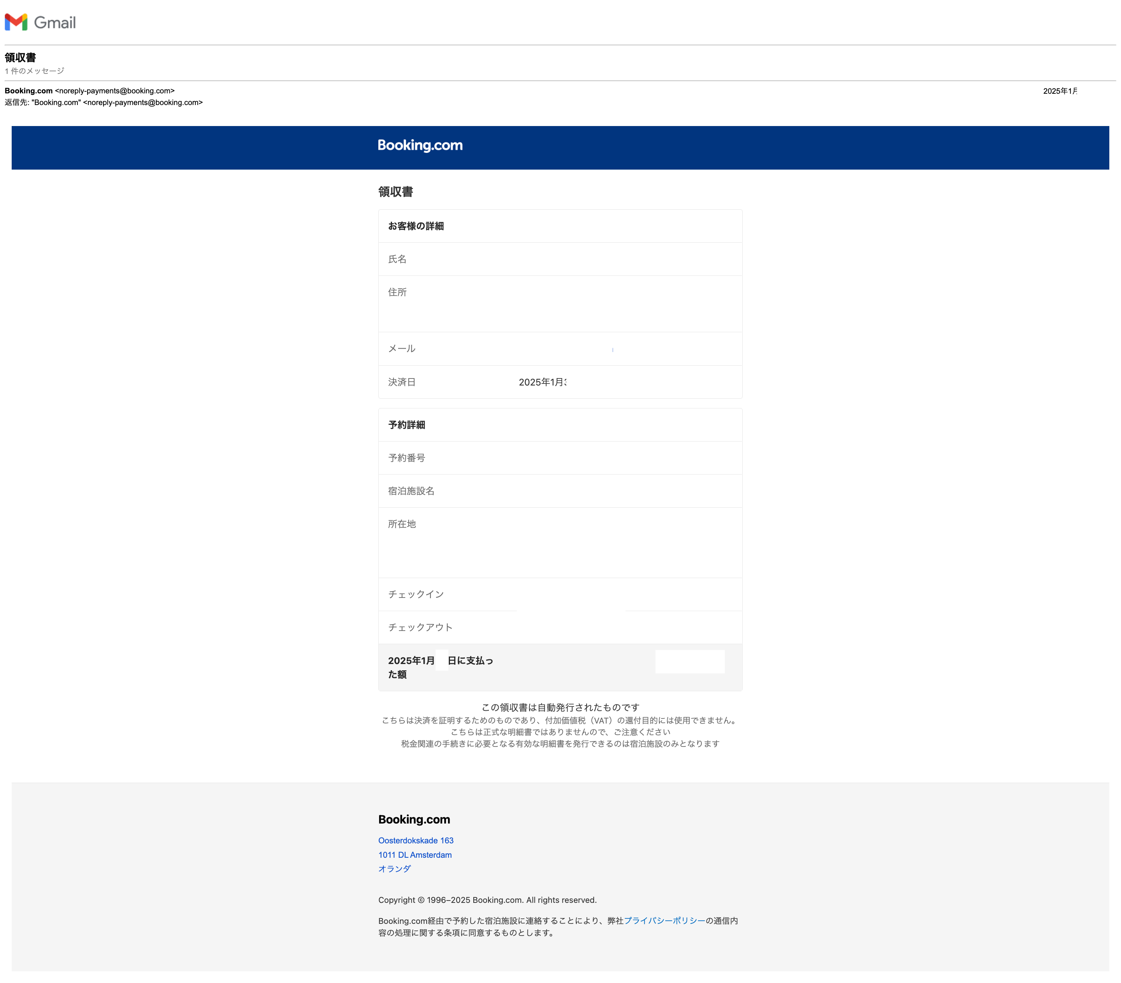
Task: Click the 予約番号 field label
Action: [406, 458]
